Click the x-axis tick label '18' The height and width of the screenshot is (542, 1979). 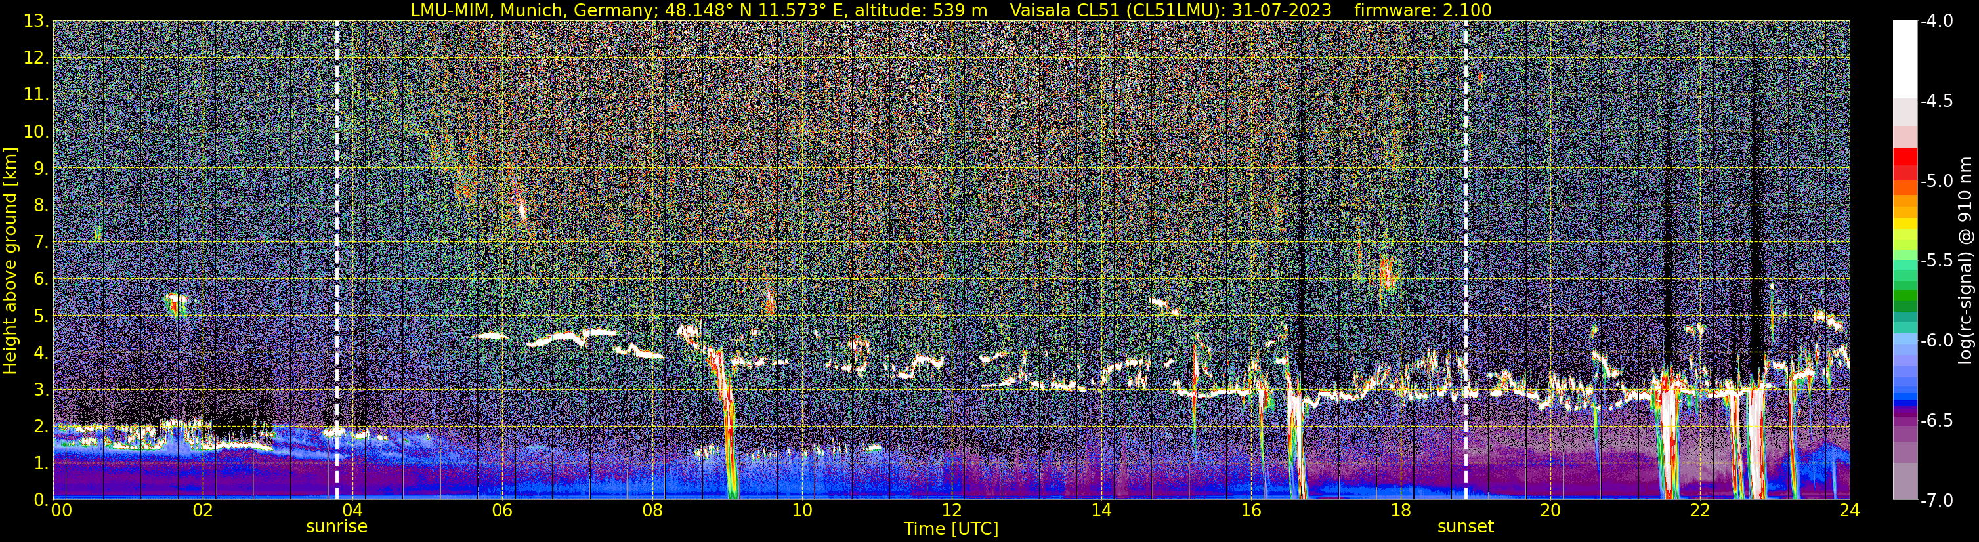[x=1401, y=511]
